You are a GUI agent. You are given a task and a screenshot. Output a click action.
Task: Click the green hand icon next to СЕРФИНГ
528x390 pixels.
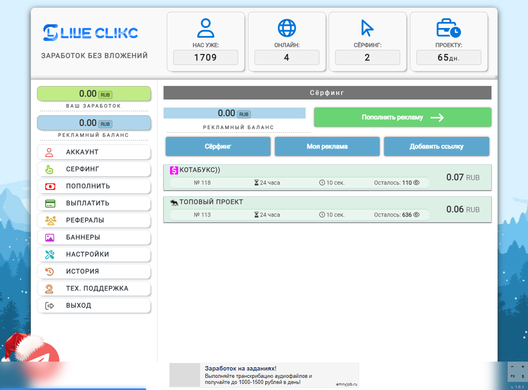click(x=50, y=169)
